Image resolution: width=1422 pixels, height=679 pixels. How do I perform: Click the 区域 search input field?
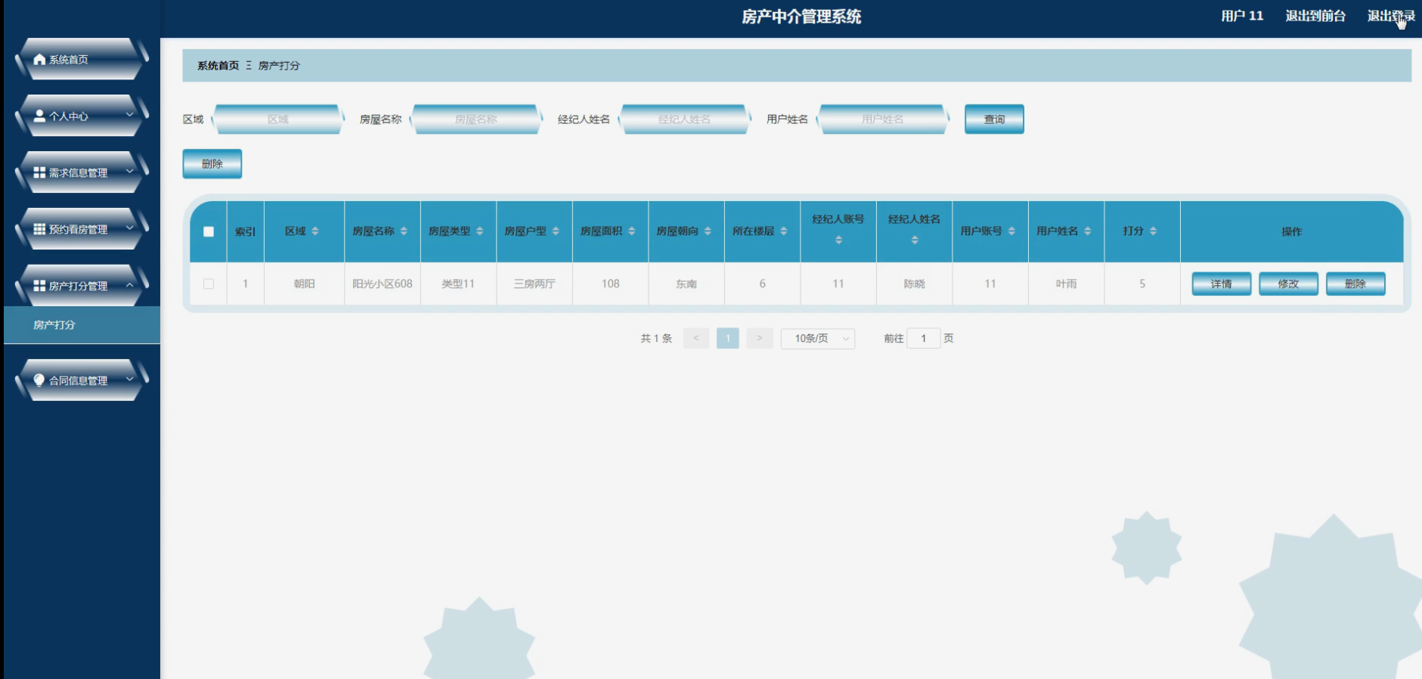click(x=278, y=119)
